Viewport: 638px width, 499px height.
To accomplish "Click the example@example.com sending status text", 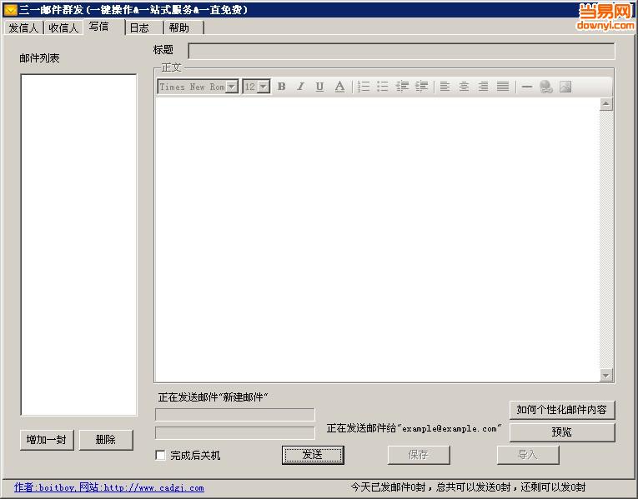I will [414, 428].
